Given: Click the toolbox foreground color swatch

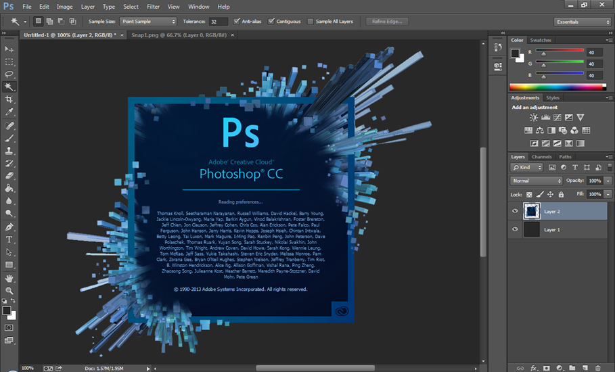Looking at the screenshot, I should coord(6,310).
